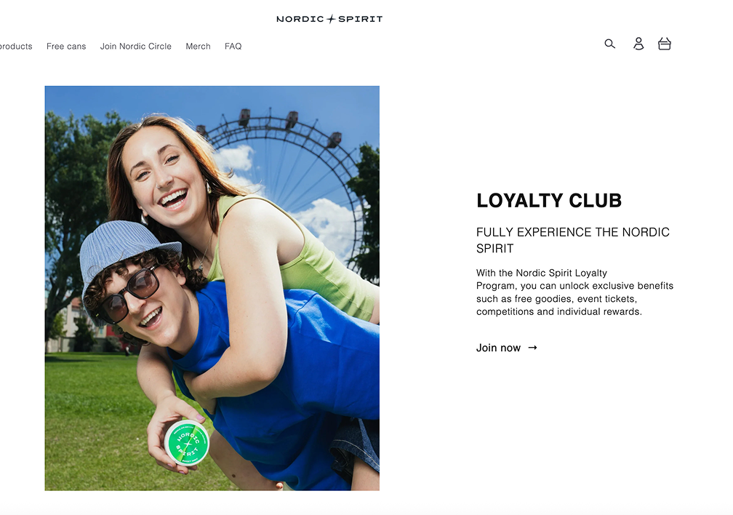Viewport: 733px width, 515px height.
Task: Click the woman's lime green top
Action: 299,262
